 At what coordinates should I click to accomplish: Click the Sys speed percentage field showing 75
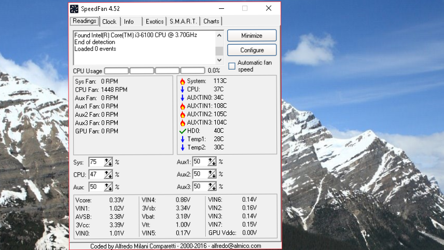click(x=96, y=162)
